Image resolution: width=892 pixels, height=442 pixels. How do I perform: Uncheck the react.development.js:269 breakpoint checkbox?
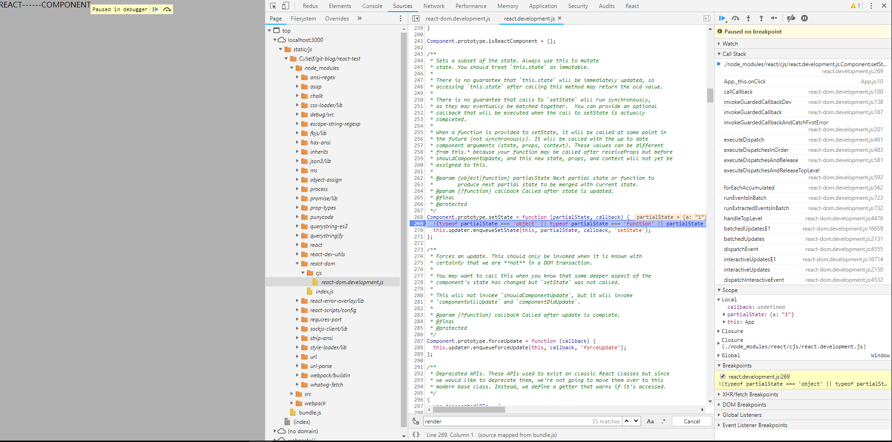723,376
